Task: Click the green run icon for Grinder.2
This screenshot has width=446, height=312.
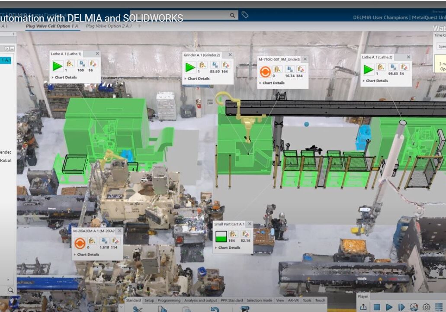Action: [x=190, y=67]
